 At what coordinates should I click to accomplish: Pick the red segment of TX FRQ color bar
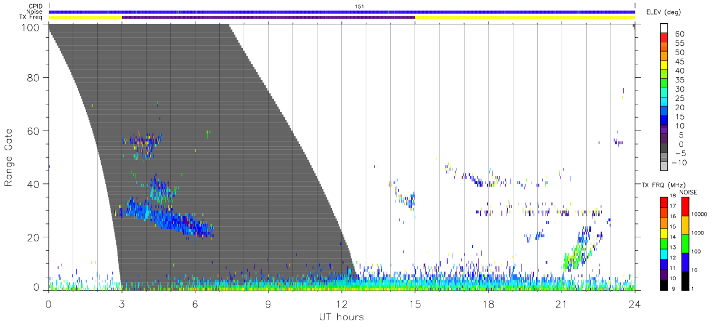point(664,202)
